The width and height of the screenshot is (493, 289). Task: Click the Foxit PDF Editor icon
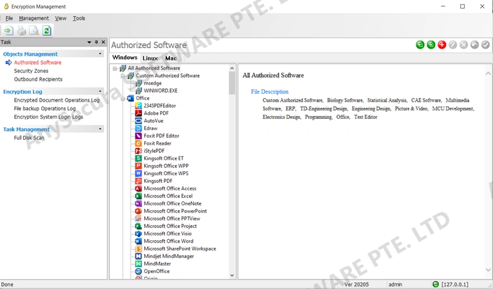138,136
